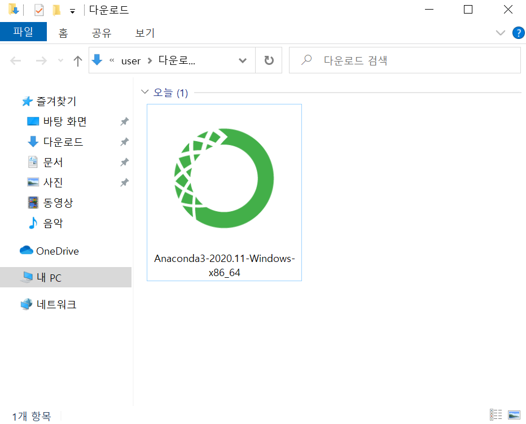Open 다운로드 in the sidebar
Viewport: 526px width, 424px height.
coord(63,142)
